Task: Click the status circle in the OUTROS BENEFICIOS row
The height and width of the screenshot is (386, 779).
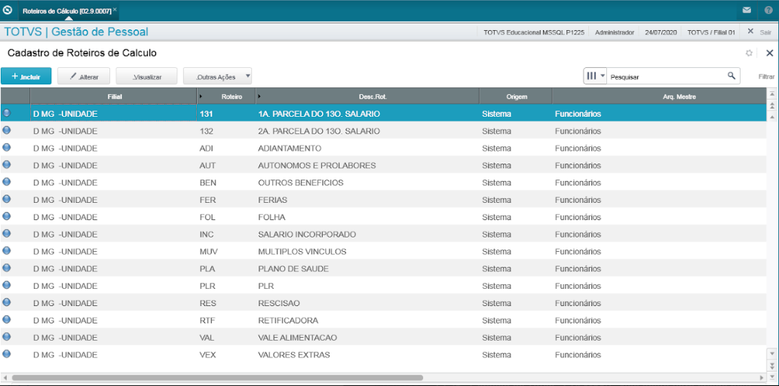Action: [x=7, y=182]
